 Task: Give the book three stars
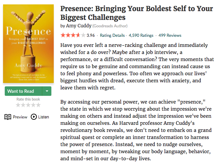[x=28, y=105]
